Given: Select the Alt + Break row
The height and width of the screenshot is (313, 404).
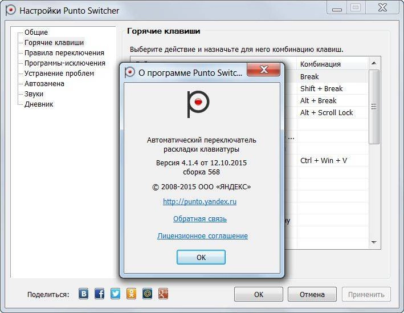Looking at the screenshot, I should [332, 100].
